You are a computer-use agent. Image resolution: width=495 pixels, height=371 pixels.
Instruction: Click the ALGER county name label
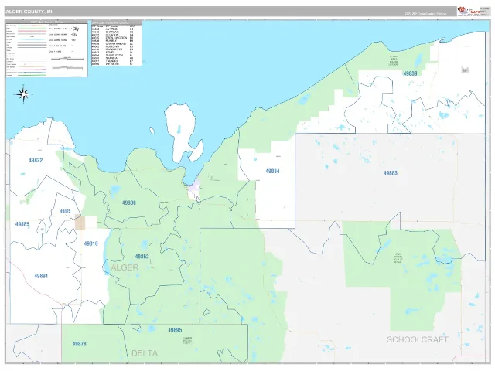pyautogui.click(x=125, y=267)
